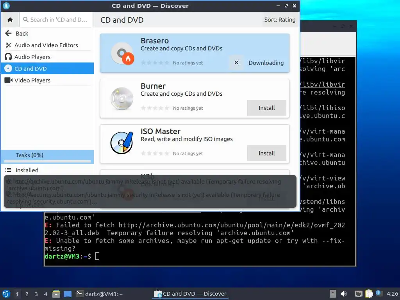
Task: Switch to workspace 1 in the pager
Action: [x=17, y=294]
